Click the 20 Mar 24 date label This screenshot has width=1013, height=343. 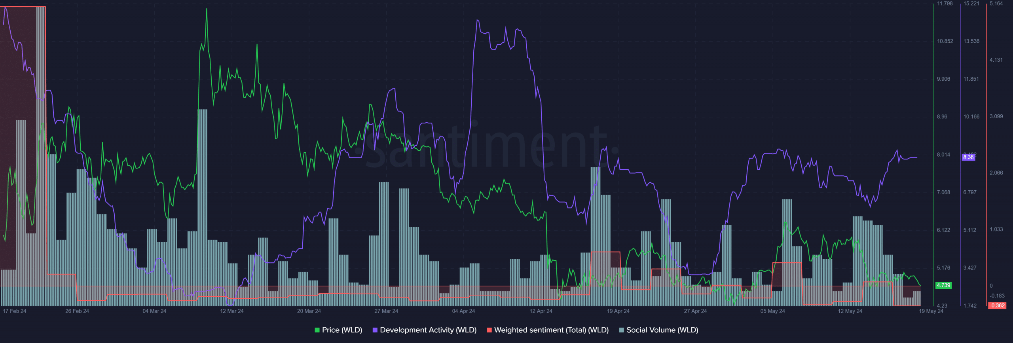[309, 311]
